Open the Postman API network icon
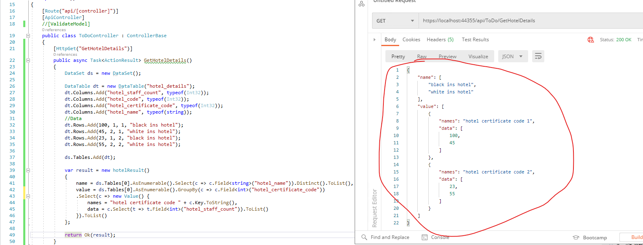This screenshot has width=643, height=245. [362, 4]
